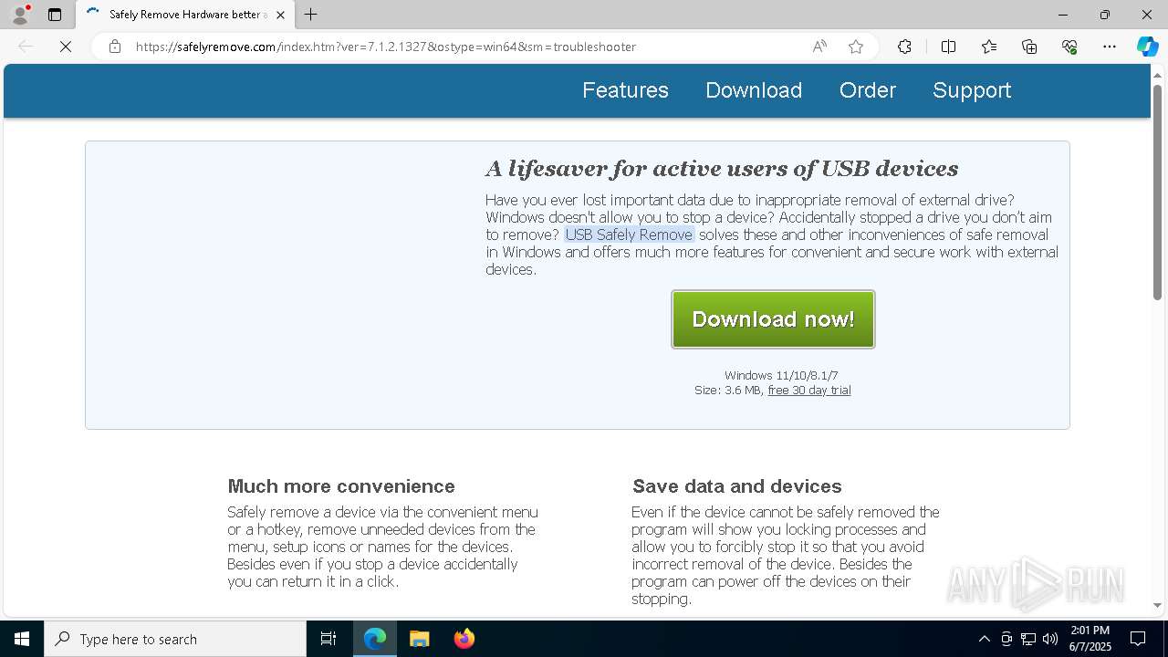Open File Explorer from the taskbar

pyautogui.click(x=420, y=639)
